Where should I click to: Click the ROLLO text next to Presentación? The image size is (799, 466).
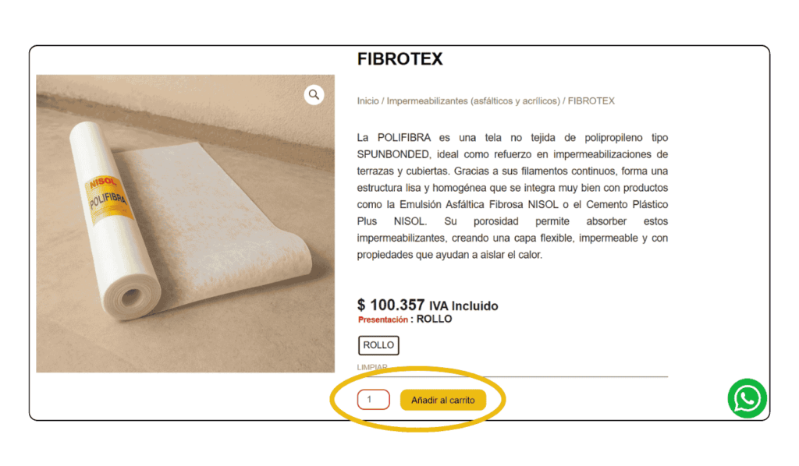point(434,319)
